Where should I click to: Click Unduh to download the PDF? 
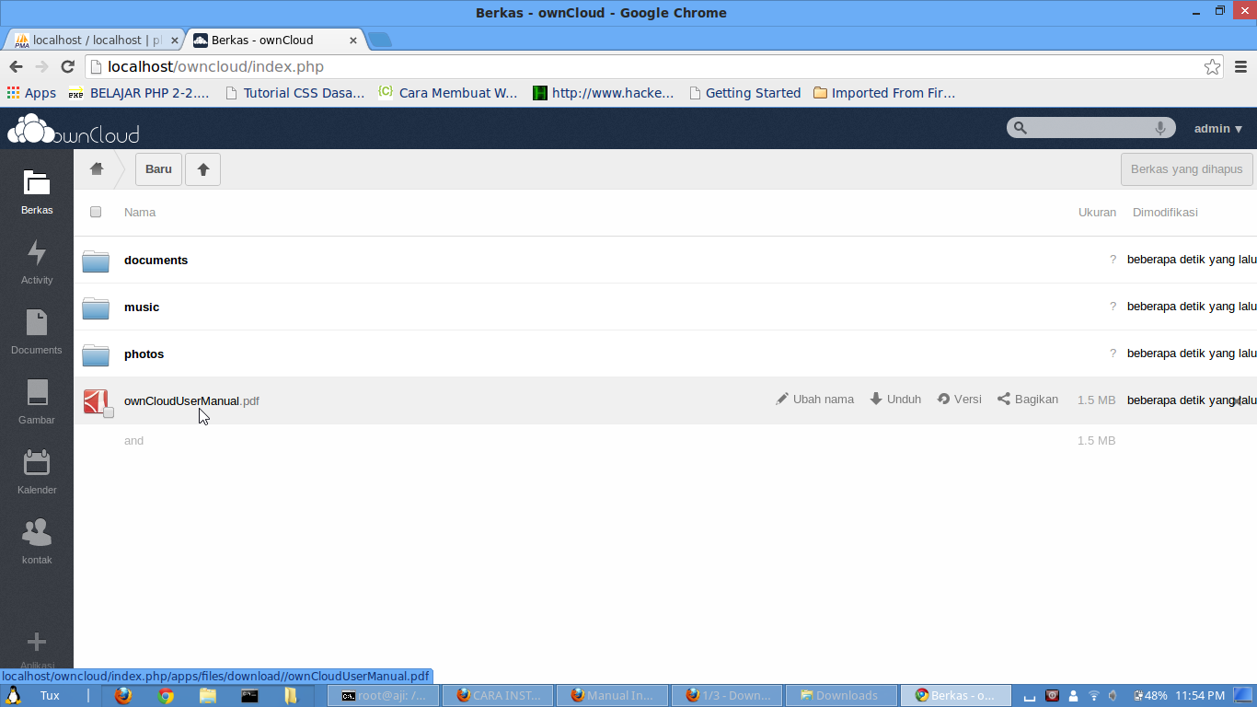point(895,400)
